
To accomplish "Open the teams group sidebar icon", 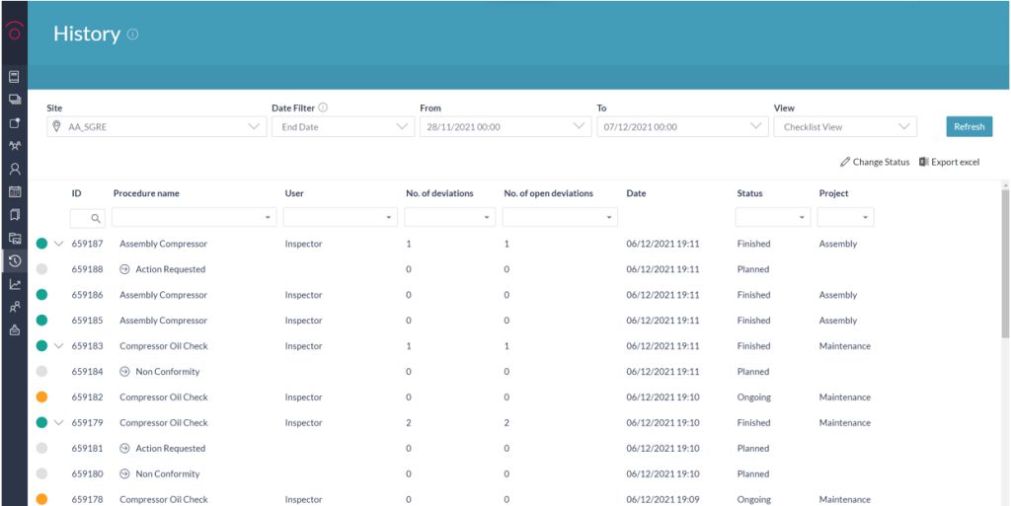I will (x=14, y=146).
